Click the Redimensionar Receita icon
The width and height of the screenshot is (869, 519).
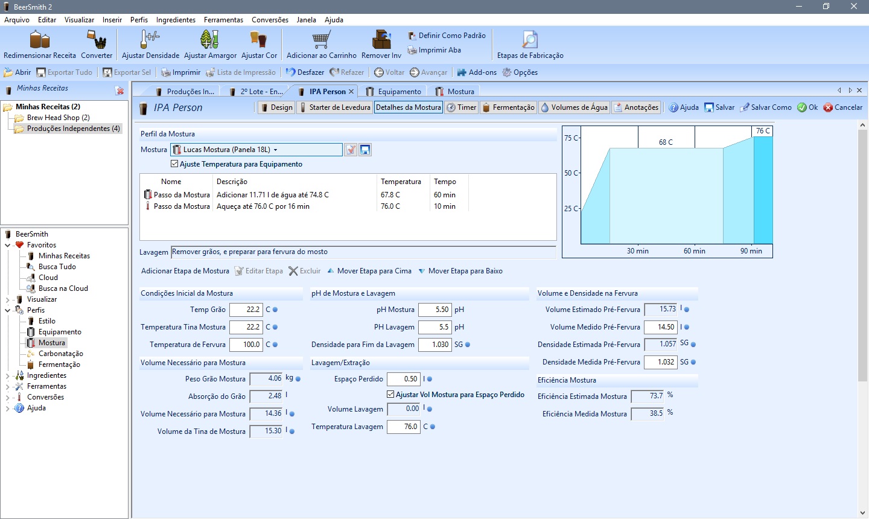pos(40,40)
